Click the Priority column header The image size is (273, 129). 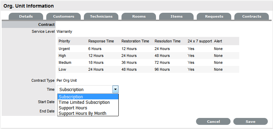point(64,41)
